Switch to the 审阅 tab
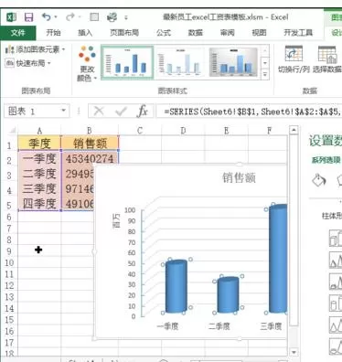Screen dimensions: 342x362 coord(228,33)
